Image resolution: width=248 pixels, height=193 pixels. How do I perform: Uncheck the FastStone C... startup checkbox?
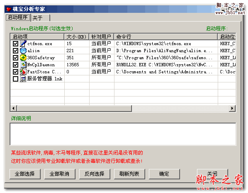click(x=15, y=72)
